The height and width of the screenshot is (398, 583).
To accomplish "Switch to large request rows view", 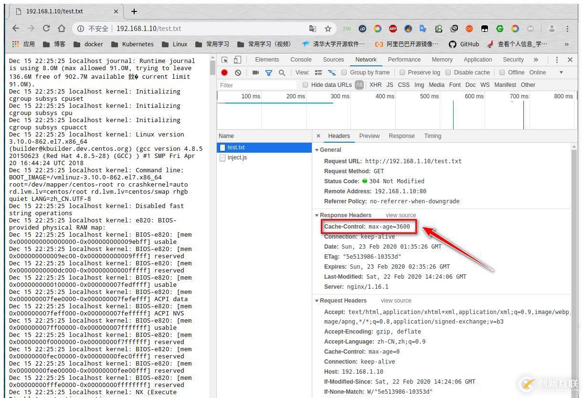I will click(x=318, y=73).
